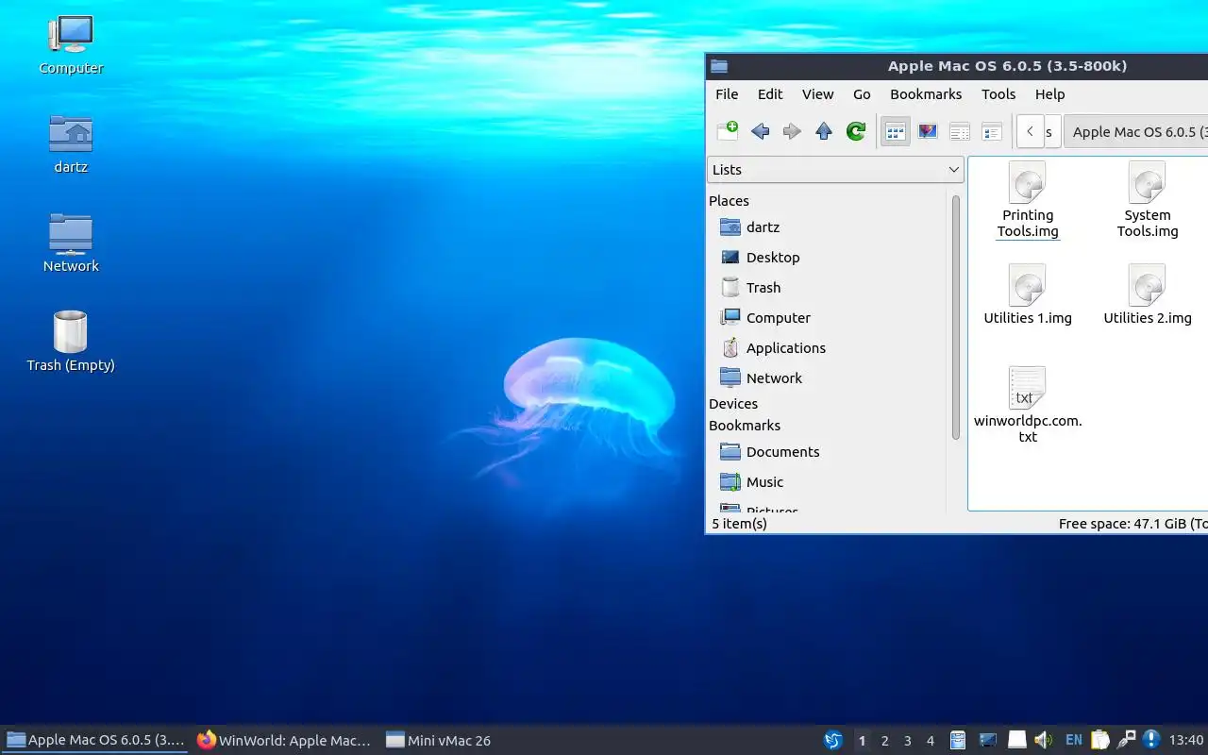Click the dartz home desktop icon
Viewport: 1208px width, 755px height.
pos(71,143)
